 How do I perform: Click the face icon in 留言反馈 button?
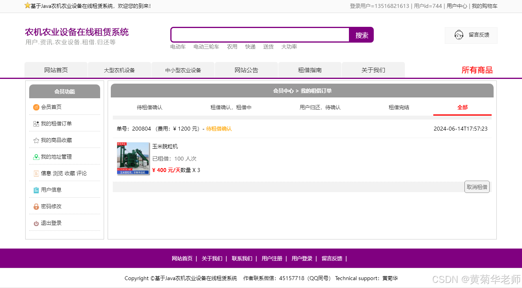(459, 35)
